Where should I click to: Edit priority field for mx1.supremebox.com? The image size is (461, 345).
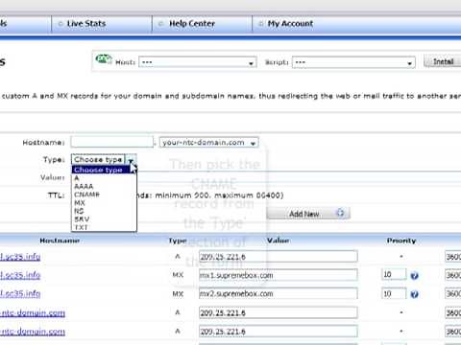394,275
